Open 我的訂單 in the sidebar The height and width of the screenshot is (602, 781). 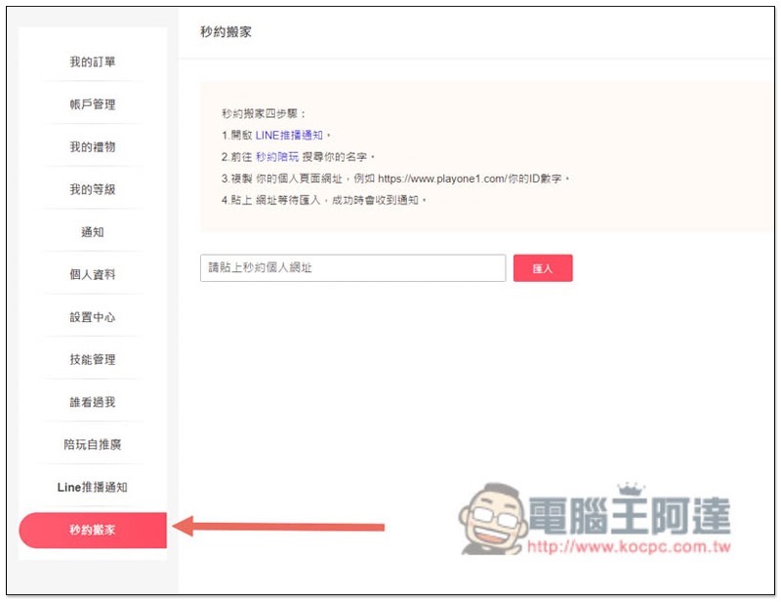coord(93,61)
